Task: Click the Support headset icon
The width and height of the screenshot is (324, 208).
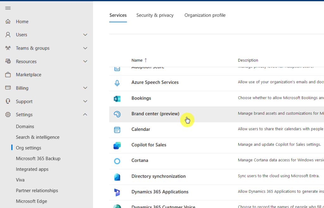Action: pyautogui.click(x=8, y=101)
